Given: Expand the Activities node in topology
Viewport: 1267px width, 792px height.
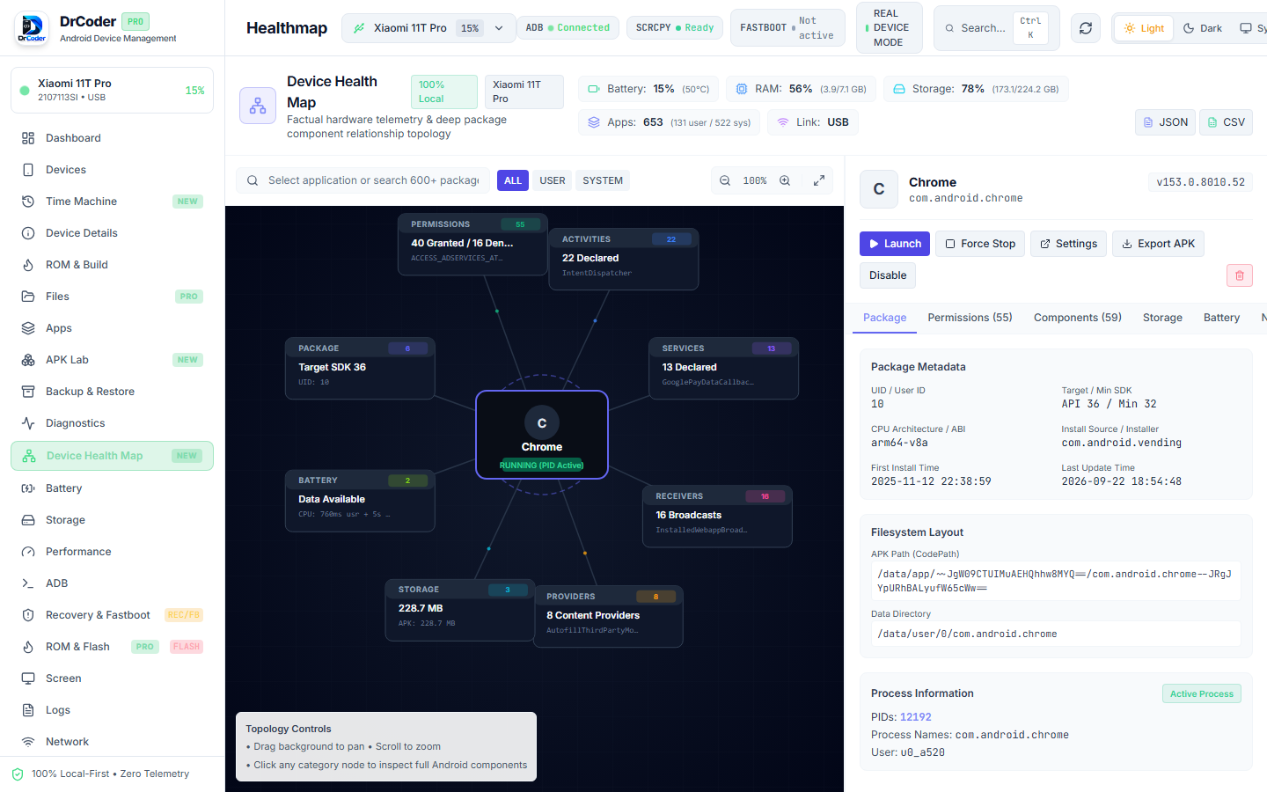Looking at the screenshot, I should coord(624,259).
